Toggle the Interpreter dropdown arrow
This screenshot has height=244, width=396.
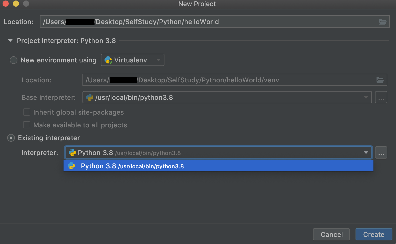[x=366, y=153]
